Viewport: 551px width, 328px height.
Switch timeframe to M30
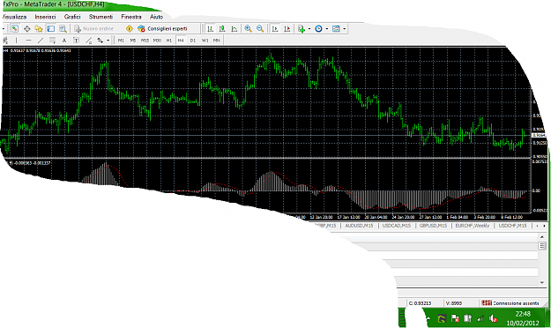click(157, 41)
